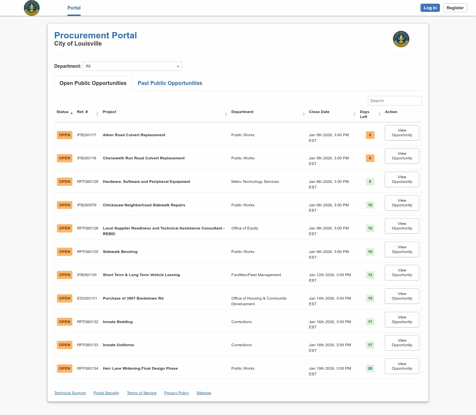The image size is (476, 415).
Task: Select Open Public Opportunities tab
Action: (93, 83)
